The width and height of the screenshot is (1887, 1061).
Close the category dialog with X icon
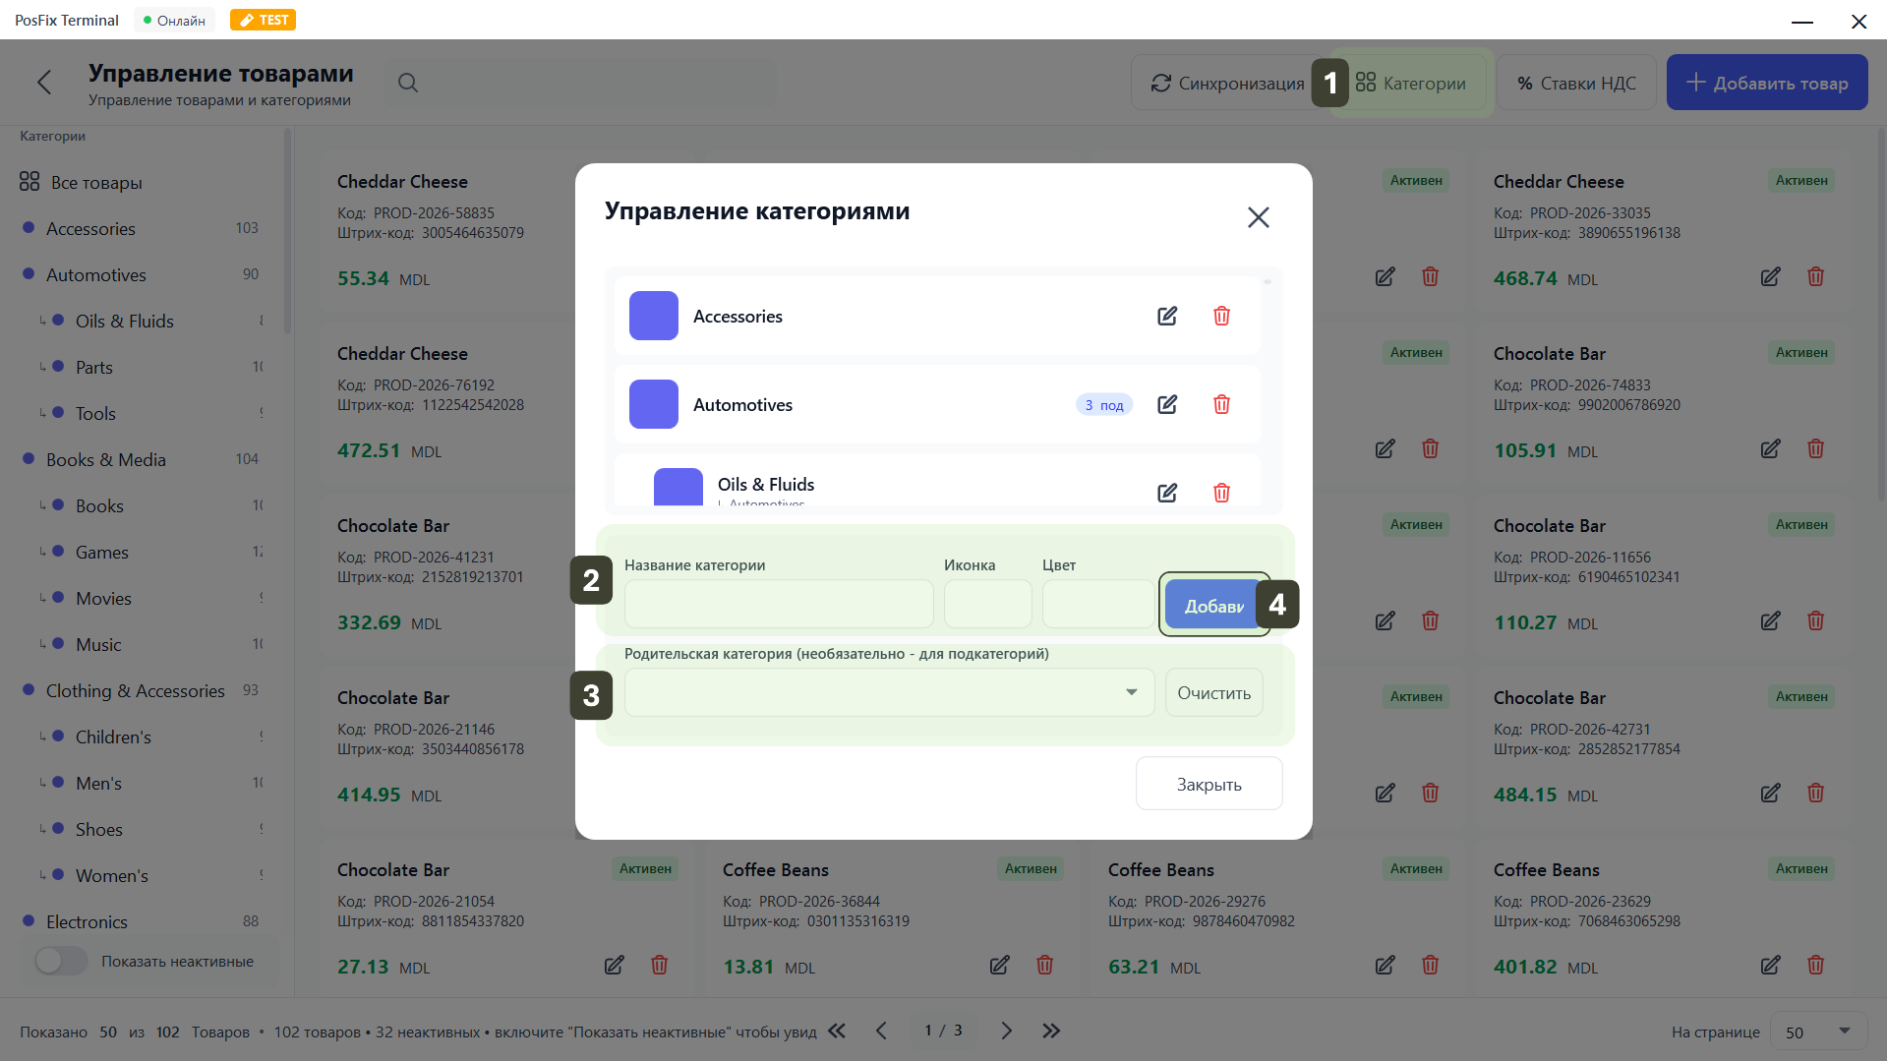point(1258,217)
